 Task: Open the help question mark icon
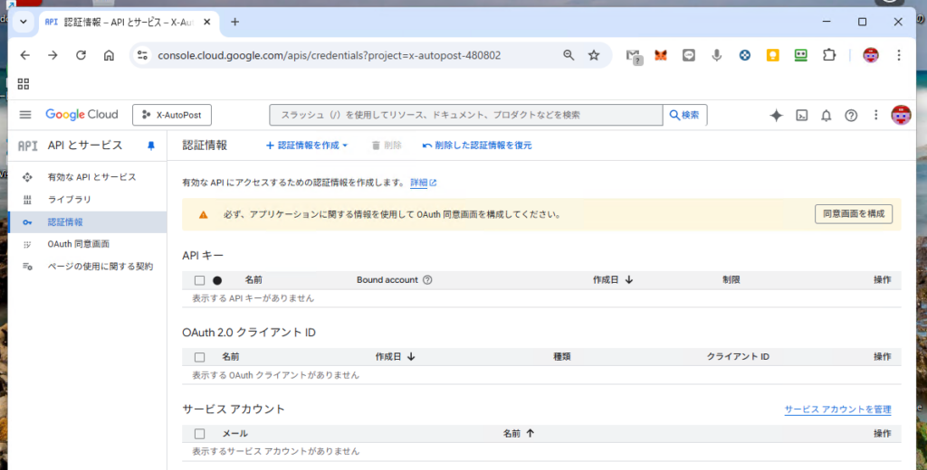[x=851, y=115]
